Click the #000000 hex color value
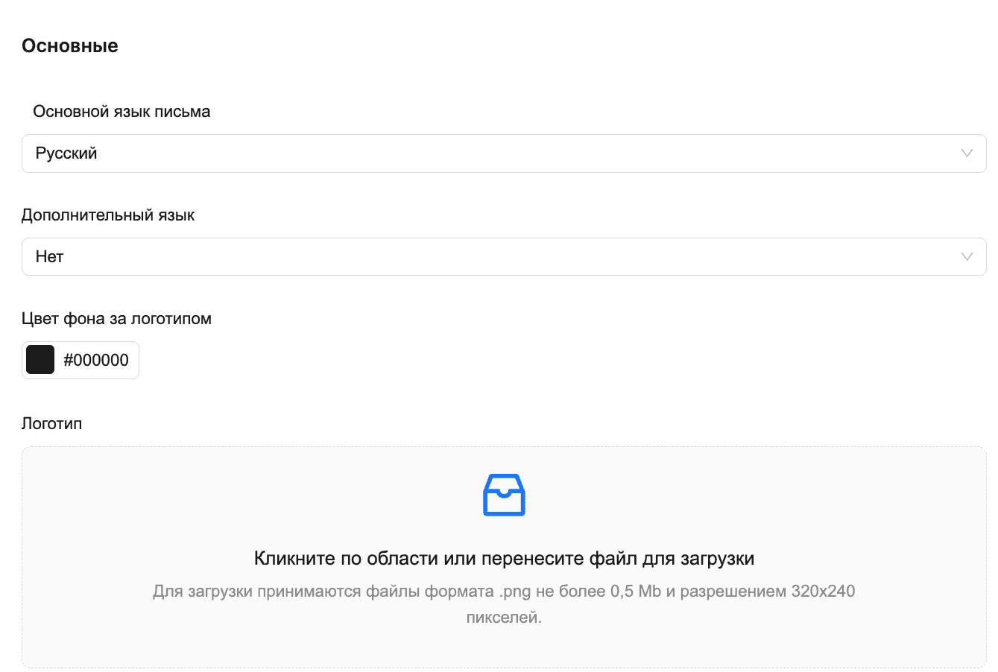Screen dimensions: 998x672 [96, 361]
